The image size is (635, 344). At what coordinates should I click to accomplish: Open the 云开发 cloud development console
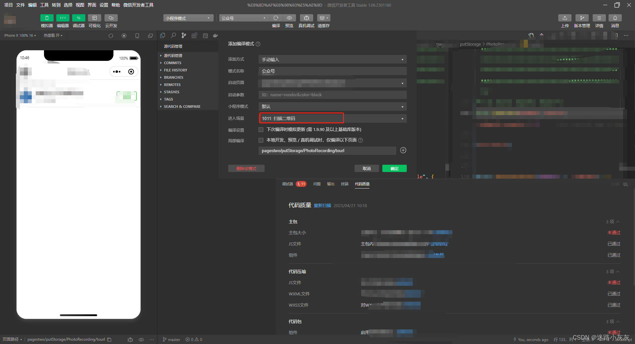(111, 18)
